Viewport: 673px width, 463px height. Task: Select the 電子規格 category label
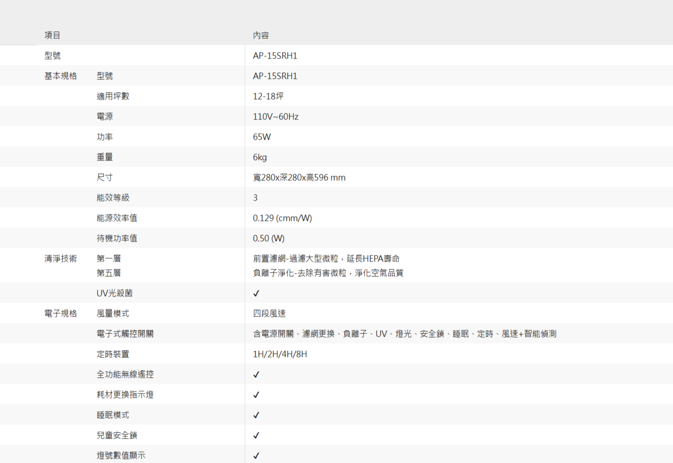(60, 314)
